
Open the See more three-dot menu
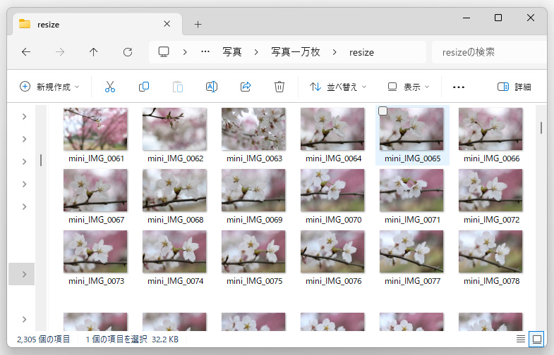(x=459, y=87)
